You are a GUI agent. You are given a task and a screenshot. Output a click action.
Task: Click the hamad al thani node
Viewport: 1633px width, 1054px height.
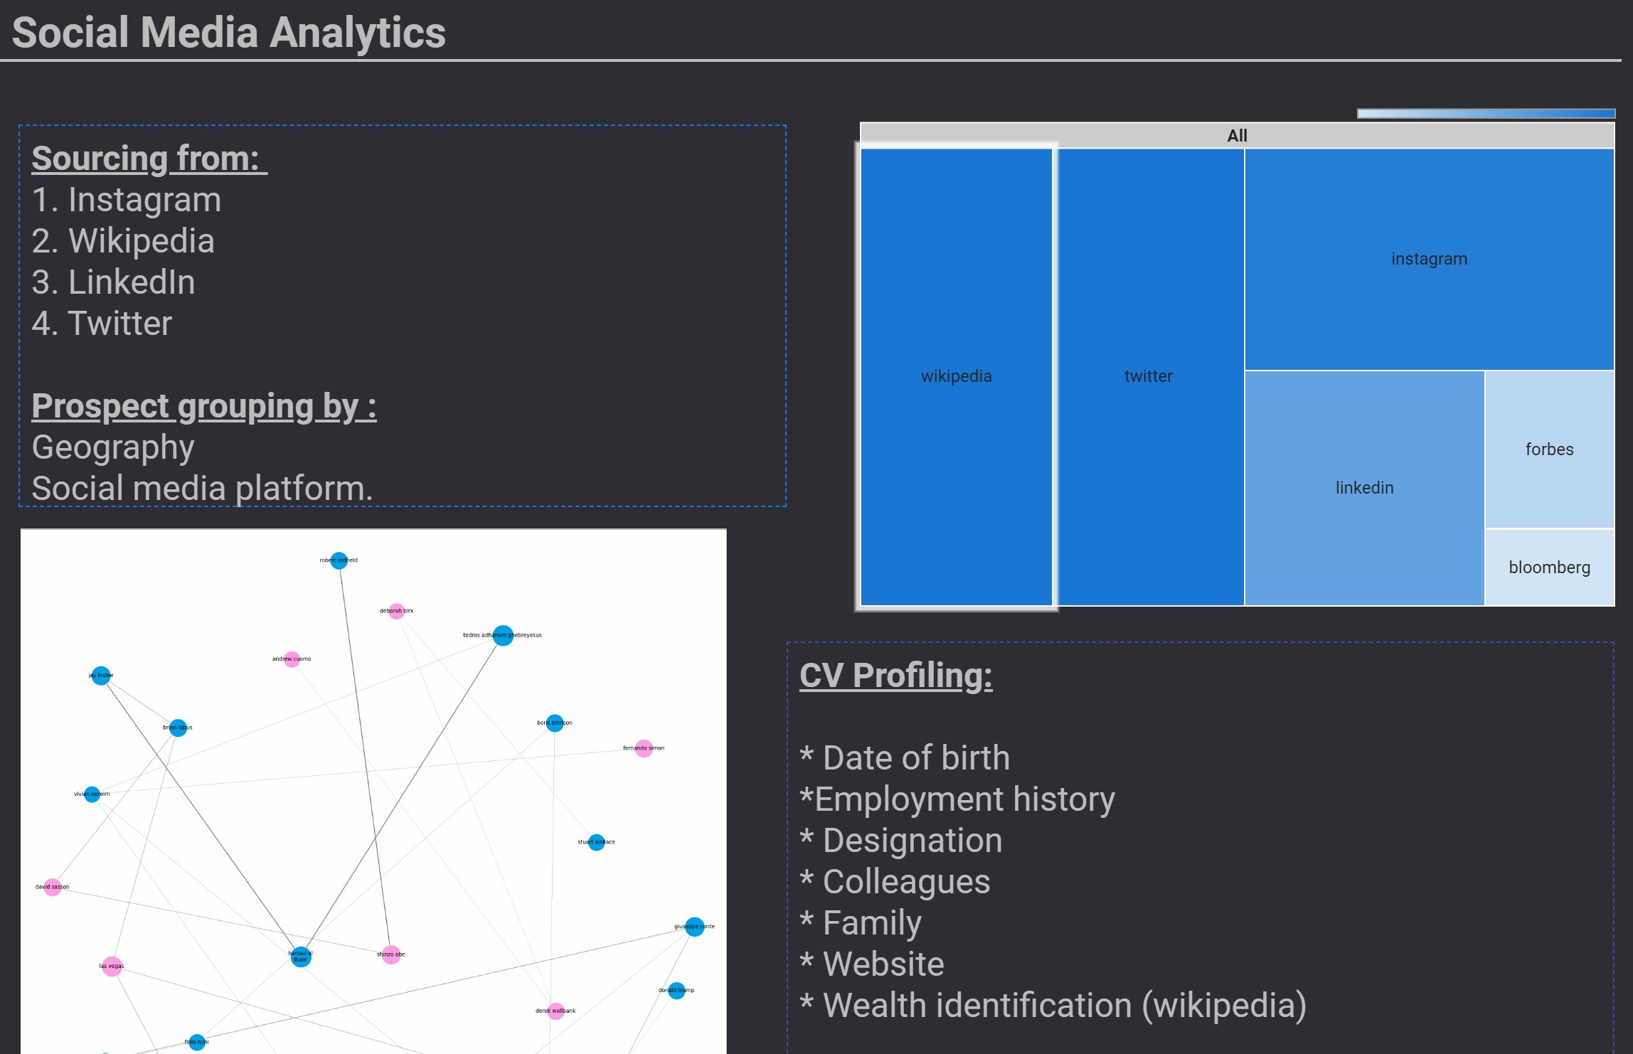pos(301,957)
